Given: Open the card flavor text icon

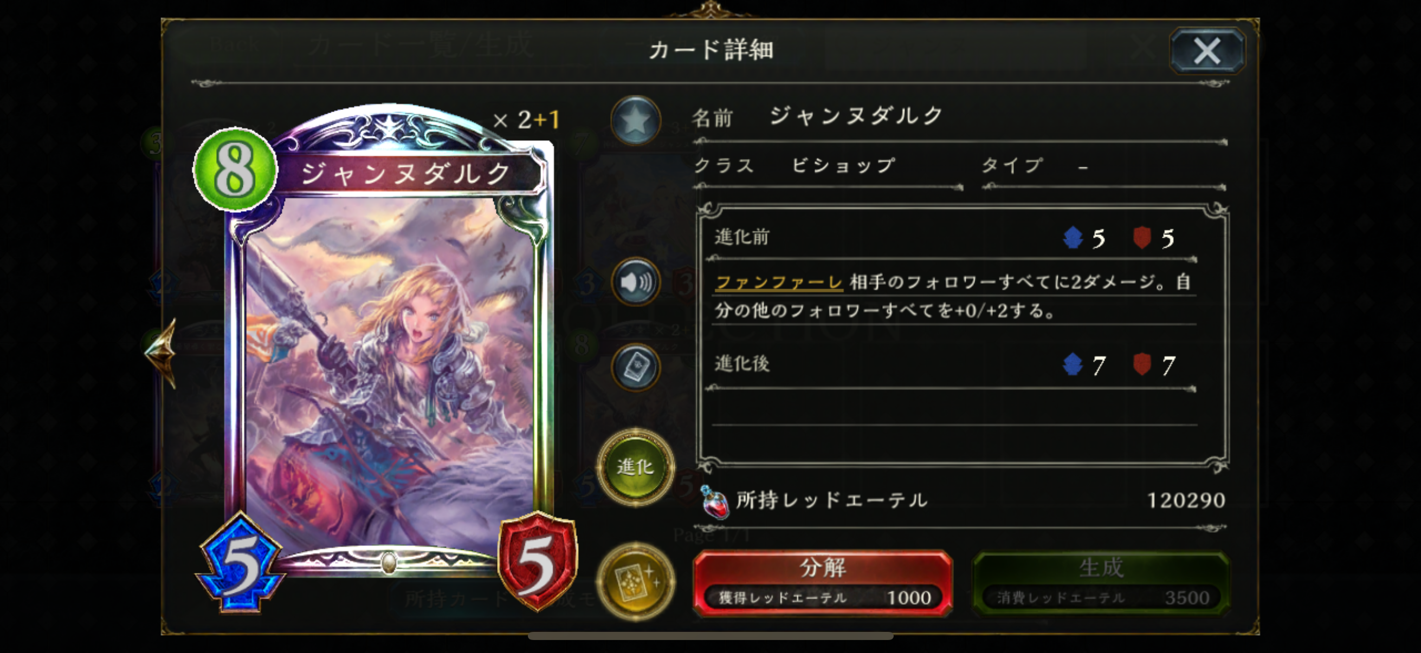Looking at the screenshot, I should click(636, 368).
